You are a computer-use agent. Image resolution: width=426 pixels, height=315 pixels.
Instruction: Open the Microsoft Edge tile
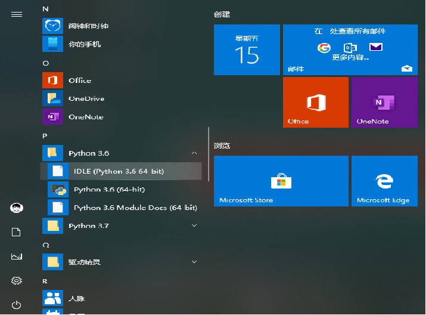click(384, 181)
